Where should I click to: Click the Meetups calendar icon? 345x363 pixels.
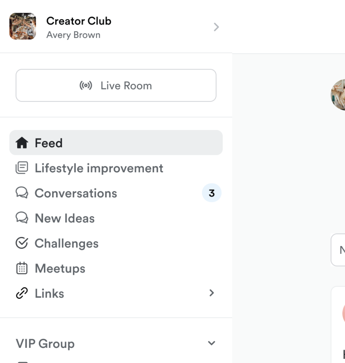(22, 268)
